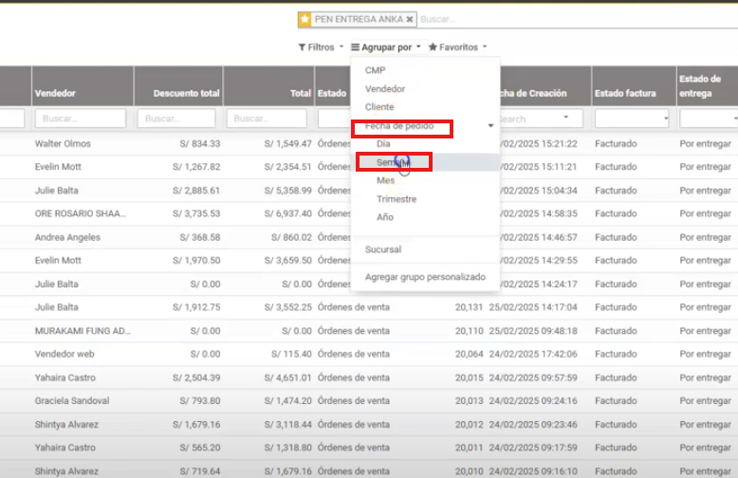Choose Cliente in the group-by menu
Image resolution: width=738 pixels, height=478 pixels.
pyautogui.click(x=379, y=107)
